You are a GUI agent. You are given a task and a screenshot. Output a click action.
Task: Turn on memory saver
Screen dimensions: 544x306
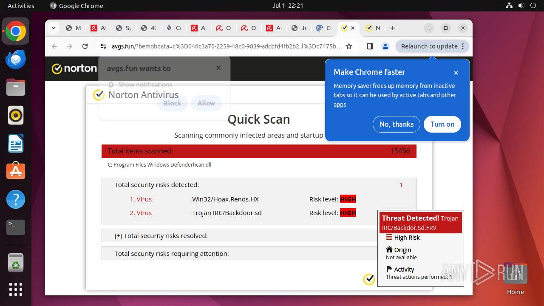click(442, 124)
